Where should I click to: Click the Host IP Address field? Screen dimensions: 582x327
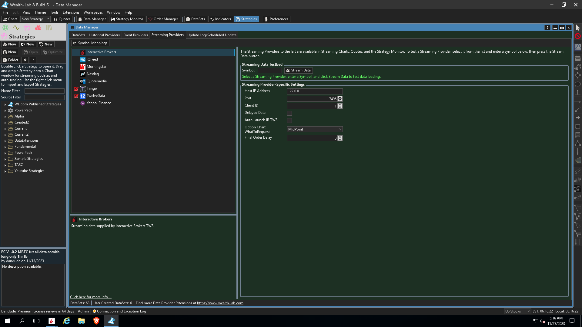coord(315,91)
